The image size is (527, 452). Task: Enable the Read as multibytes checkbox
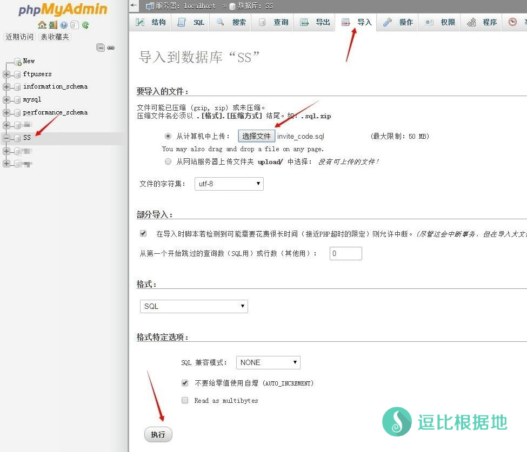(185, 400)
